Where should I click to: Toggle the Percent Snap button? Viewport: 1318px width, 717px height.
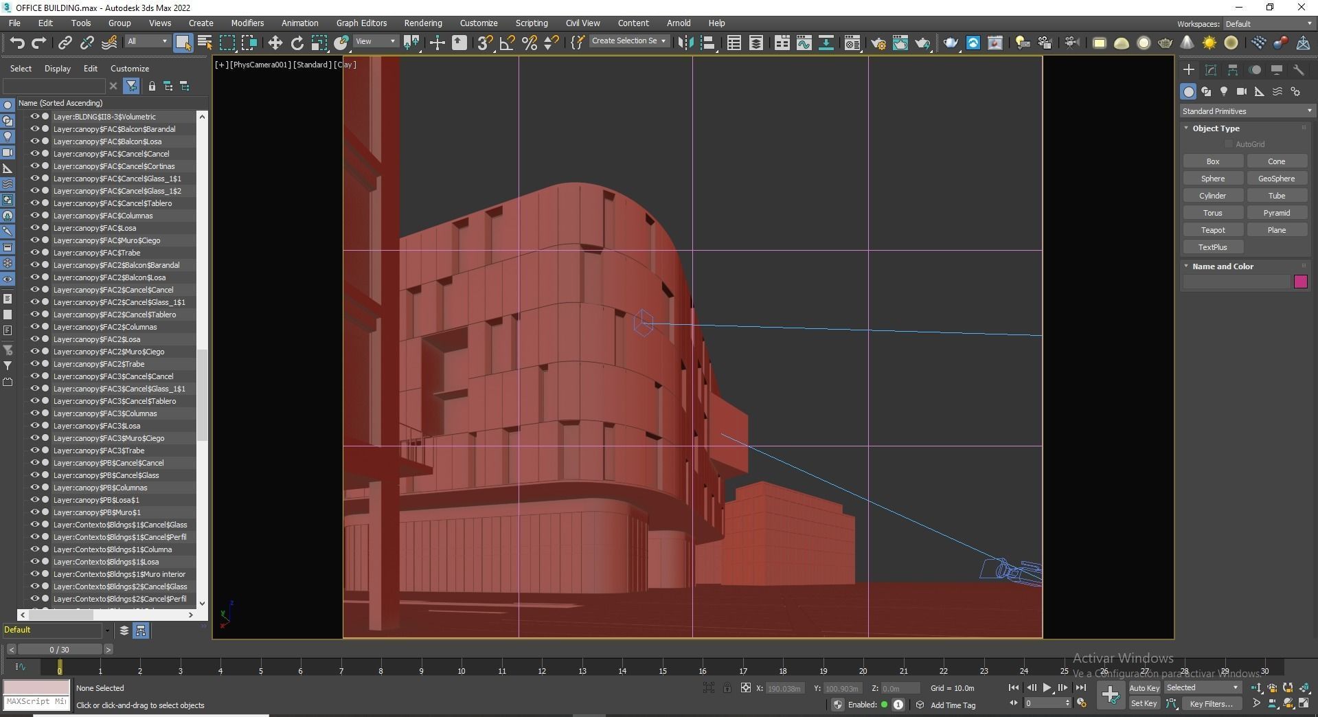[529, 43]
